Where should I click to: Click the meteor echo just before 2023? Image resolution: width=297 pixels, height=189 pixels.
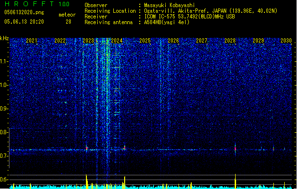click(x=87, y=148)
